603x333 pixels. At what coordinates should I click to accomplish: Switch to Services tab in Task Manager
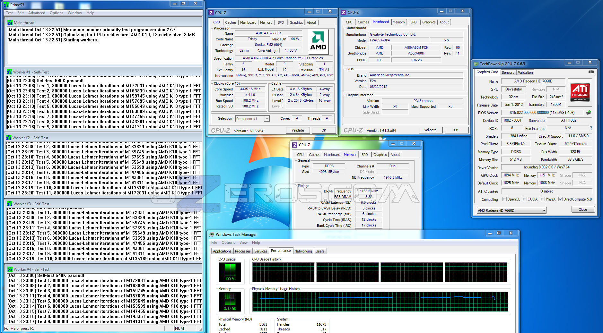(261, 251)
